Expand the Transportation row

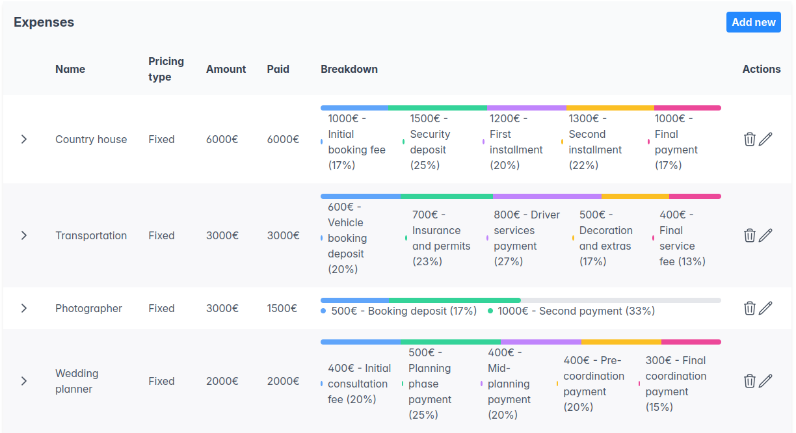coord(24,235)
